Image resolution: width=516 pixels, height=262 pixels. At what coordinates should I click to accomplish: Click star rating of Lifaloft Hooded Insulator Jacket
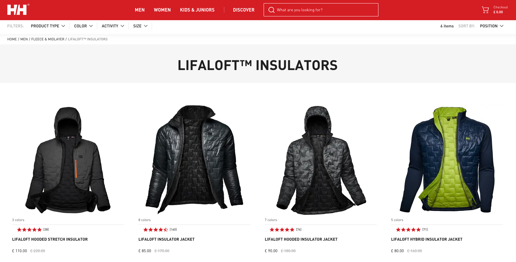pos(282,230)
